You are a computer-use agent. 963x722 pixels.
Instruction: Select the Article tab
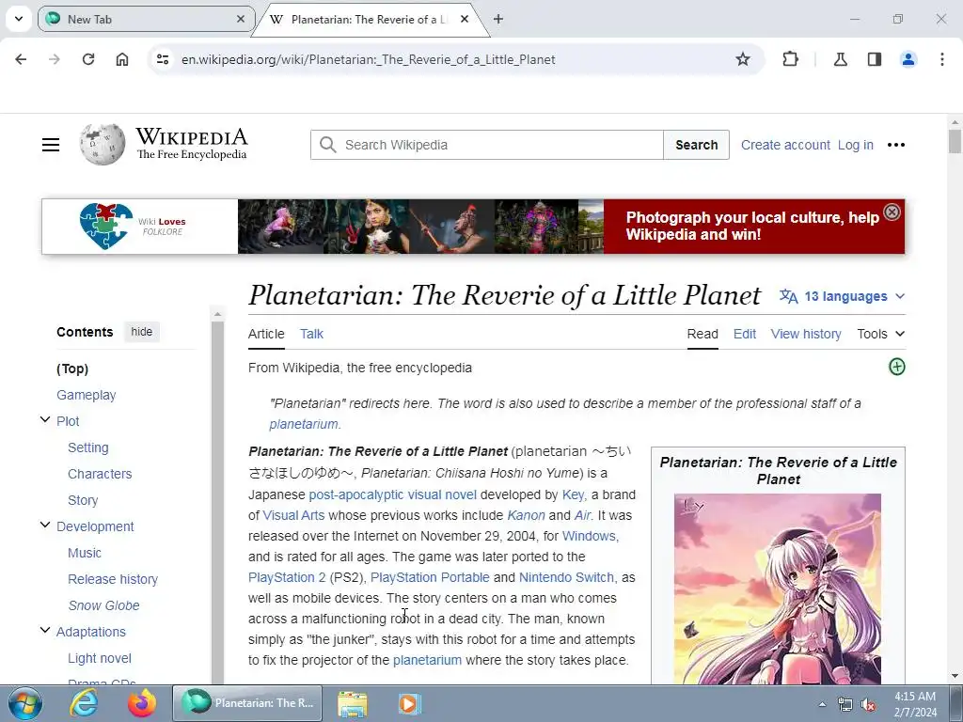[266, 334]
